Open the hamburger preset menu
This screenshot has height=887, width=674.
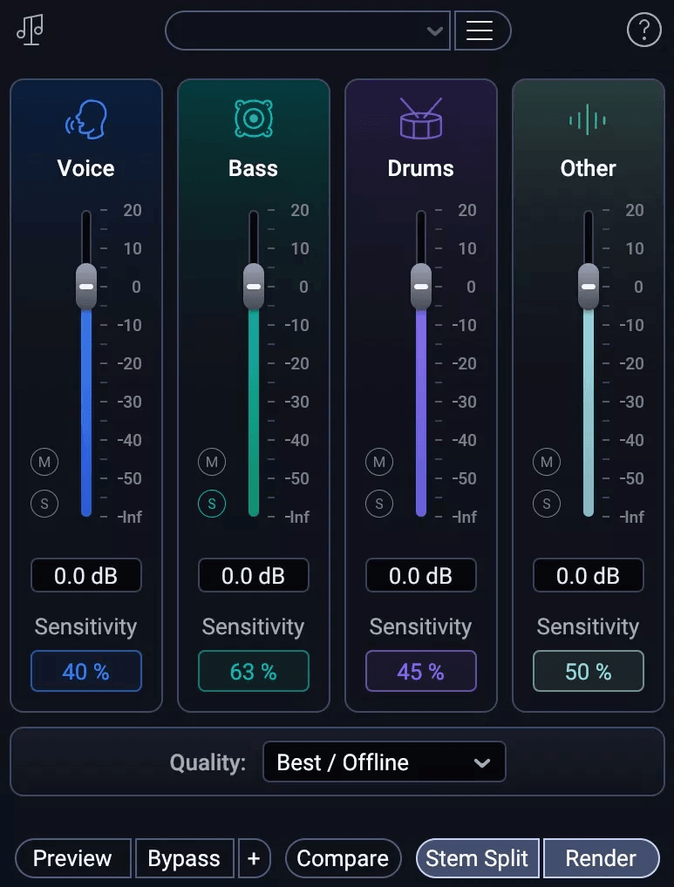(482, 30)
